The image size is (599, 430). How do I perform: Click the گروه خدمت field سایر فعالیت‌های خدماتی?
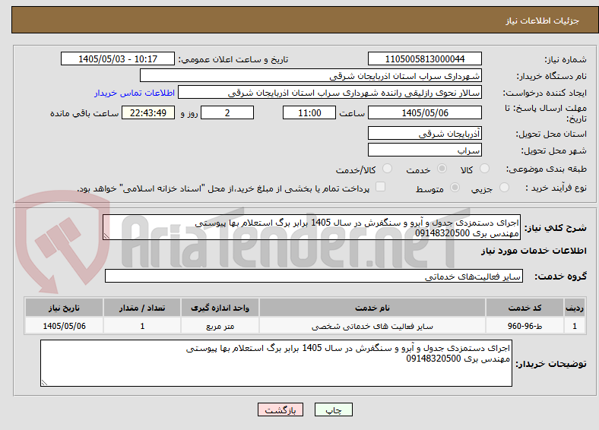pos(314,276)
